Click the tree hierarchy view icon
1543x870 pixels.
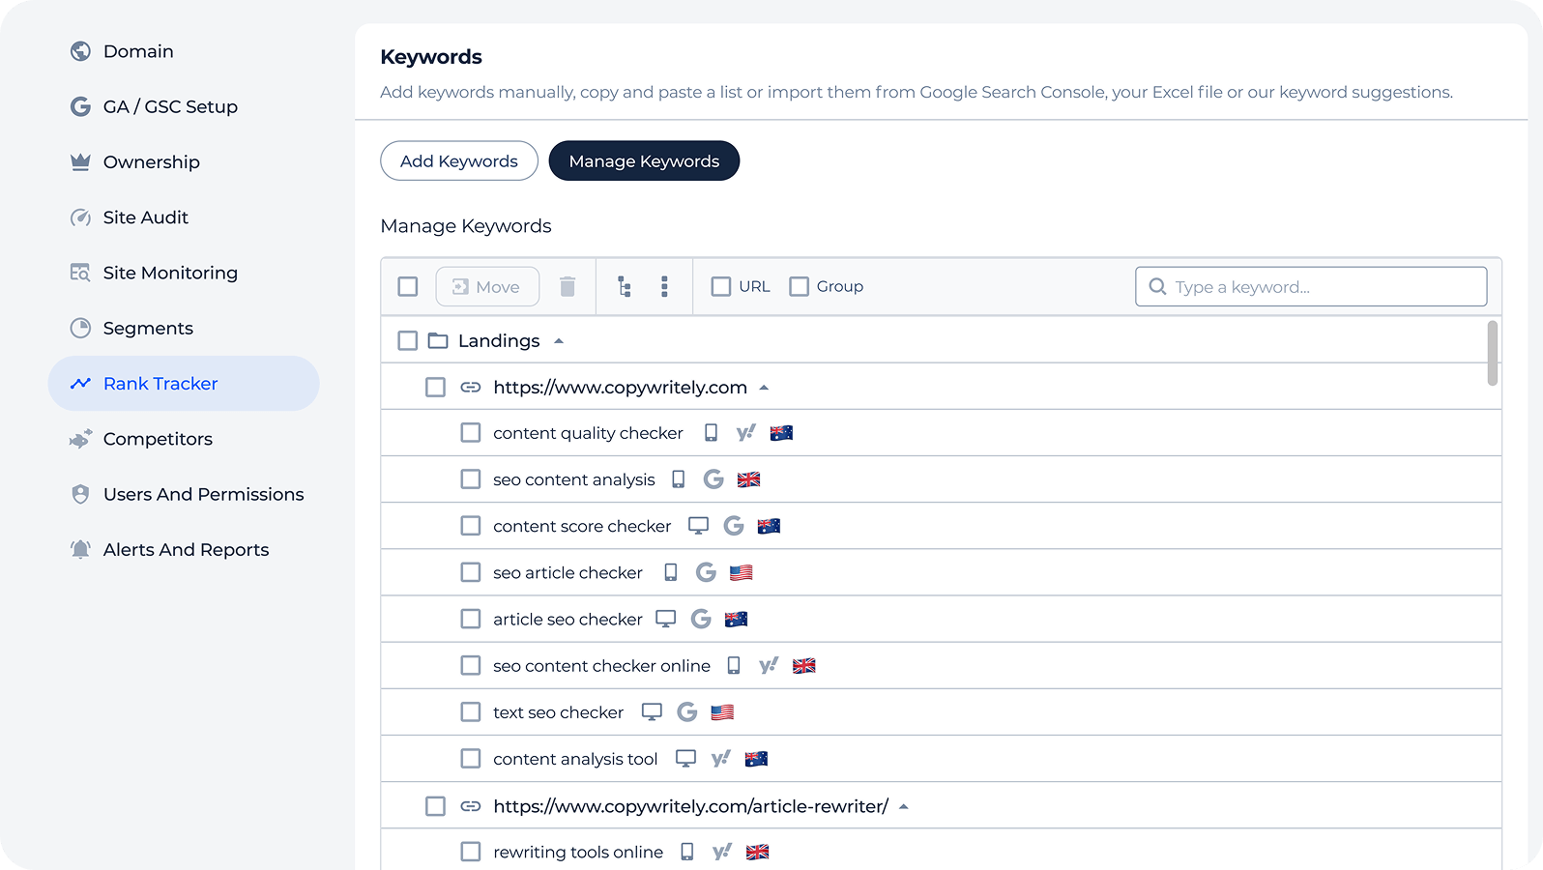click(625, 286)
